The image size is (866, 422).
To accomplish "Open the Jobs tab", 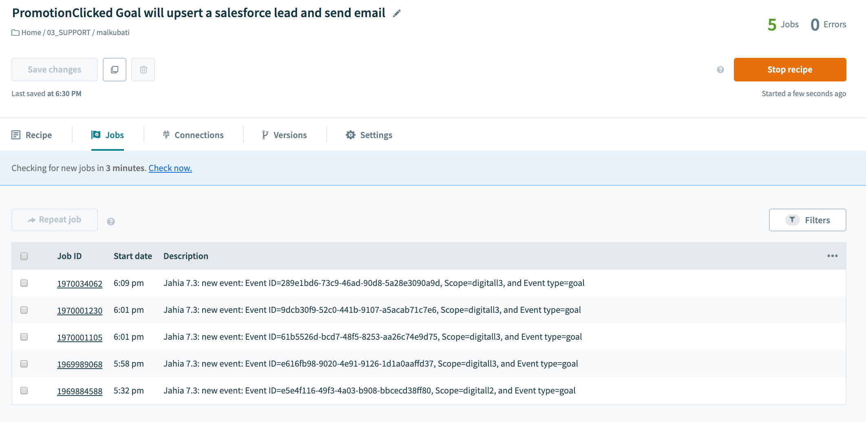I will (x=108, y=135).
